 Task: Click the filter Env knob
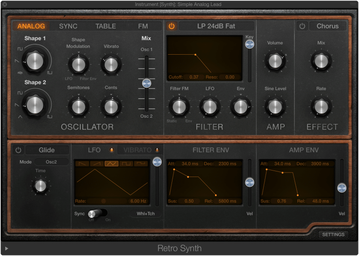pyautogui.click(x=240, y=107)
